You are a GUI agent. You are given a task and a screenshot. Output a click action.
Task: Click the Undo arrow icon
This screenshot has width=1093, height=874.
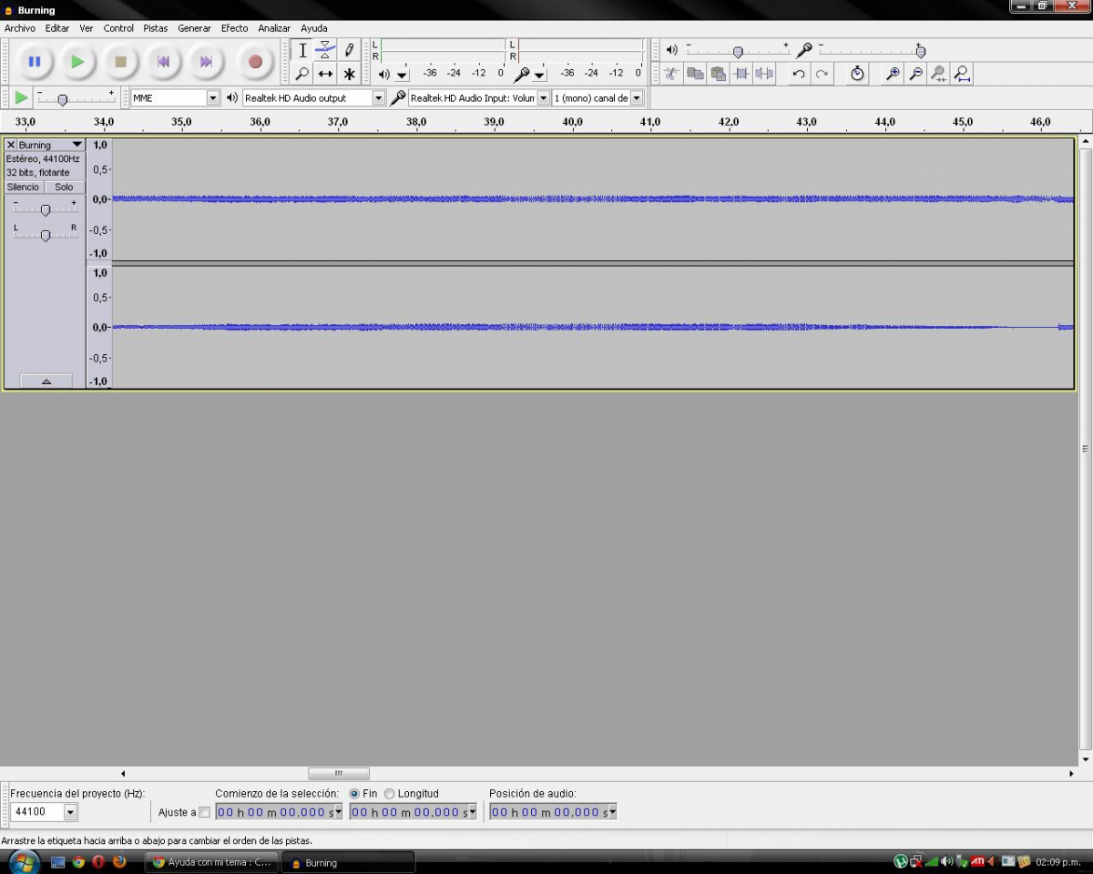point(799,74)
